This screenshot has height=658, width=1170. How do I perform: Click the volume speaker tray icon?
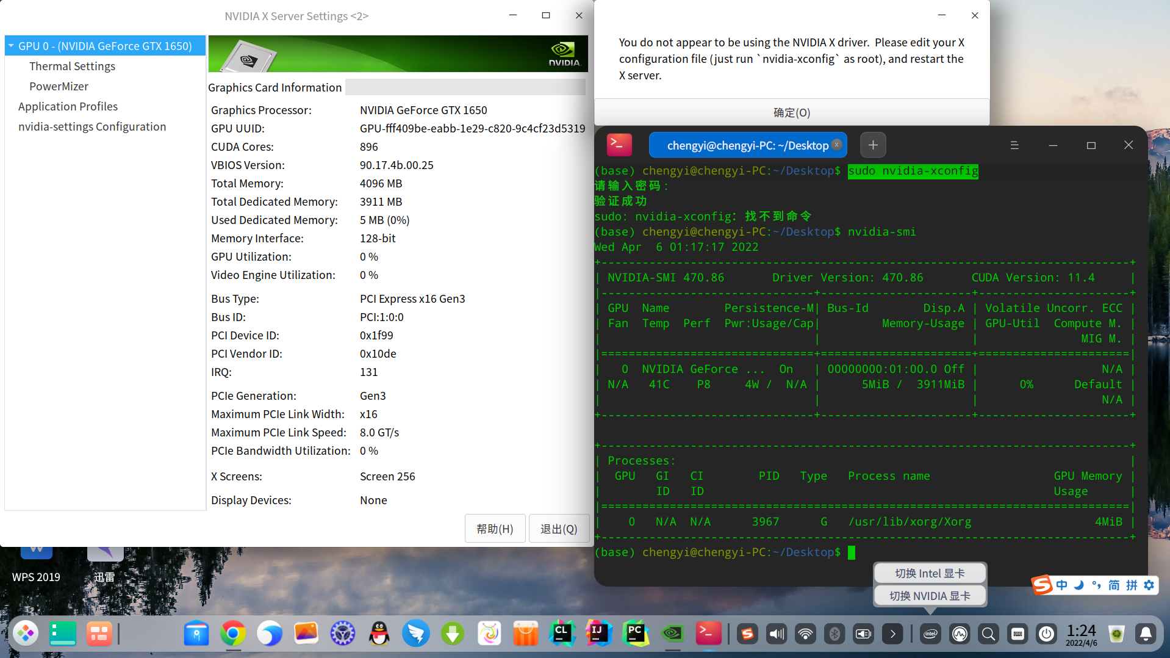pos(777,634)
